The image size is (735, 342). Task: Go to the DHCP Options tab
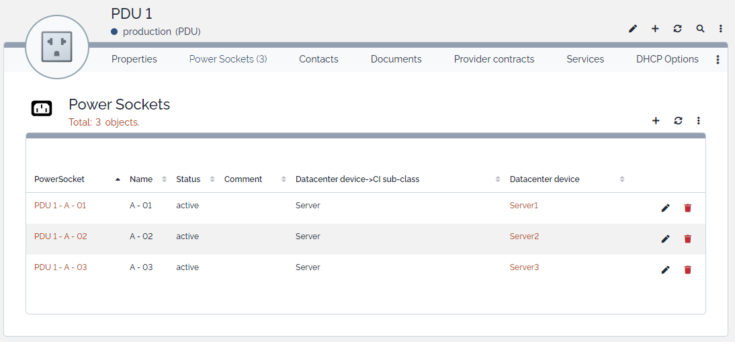[x=667, y=59]
